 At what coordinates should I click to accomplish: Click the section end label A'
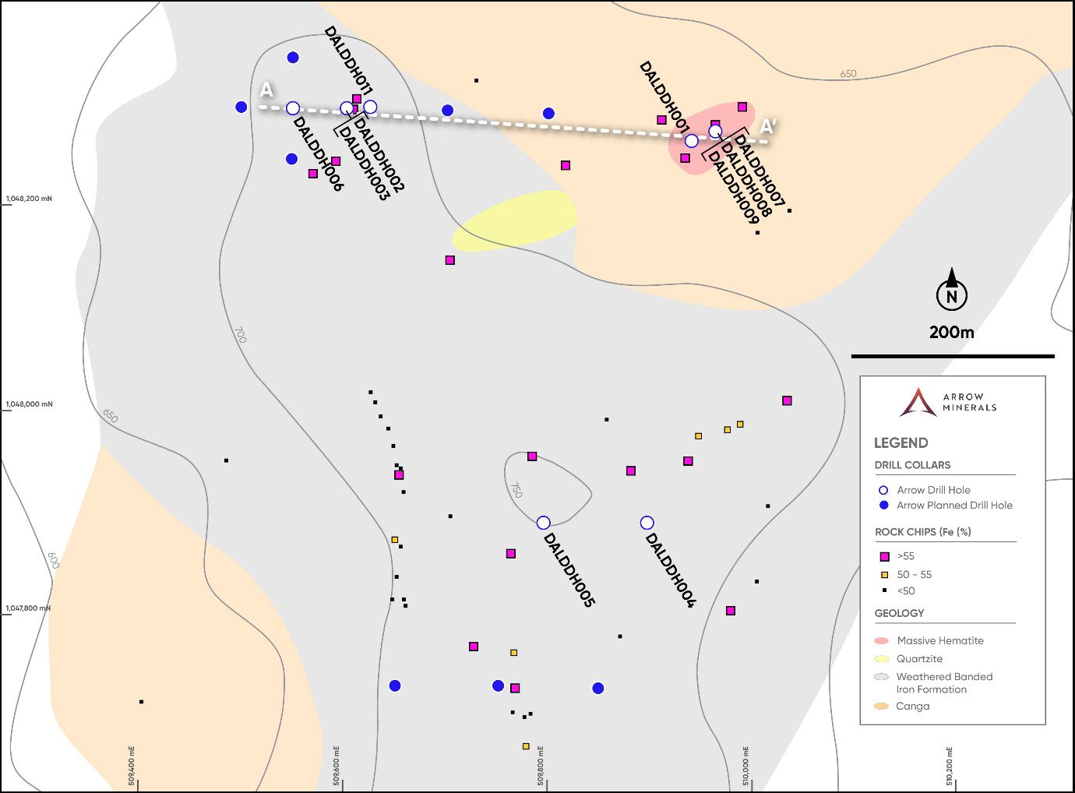pyautogui.click(x=768, y=126)
